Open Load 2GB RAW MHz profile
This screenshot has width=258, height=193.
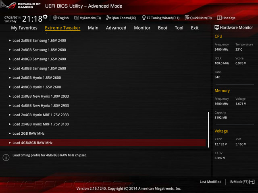click(103, 133)
